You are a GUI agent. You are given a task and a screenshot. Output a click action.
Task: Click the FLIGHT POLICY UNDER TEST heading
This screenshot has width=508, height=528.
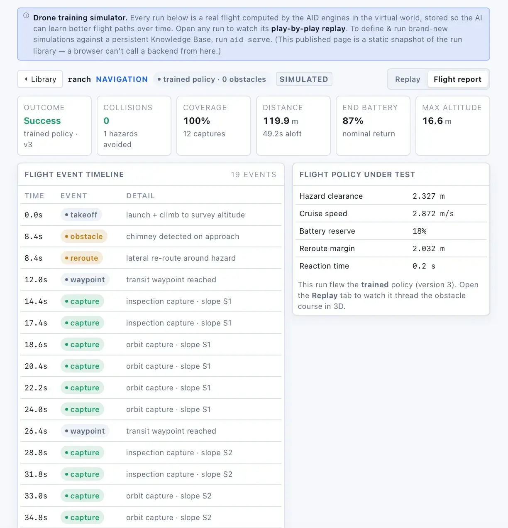click(357, 174)
